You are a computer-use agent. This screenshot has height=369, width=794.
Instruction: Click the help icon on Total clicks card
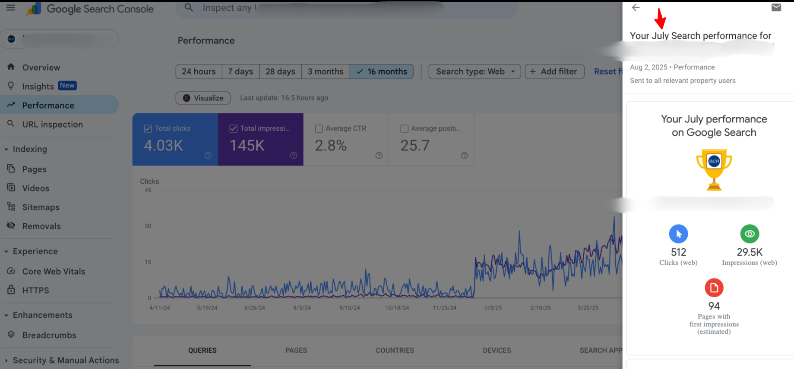point(208,156)
